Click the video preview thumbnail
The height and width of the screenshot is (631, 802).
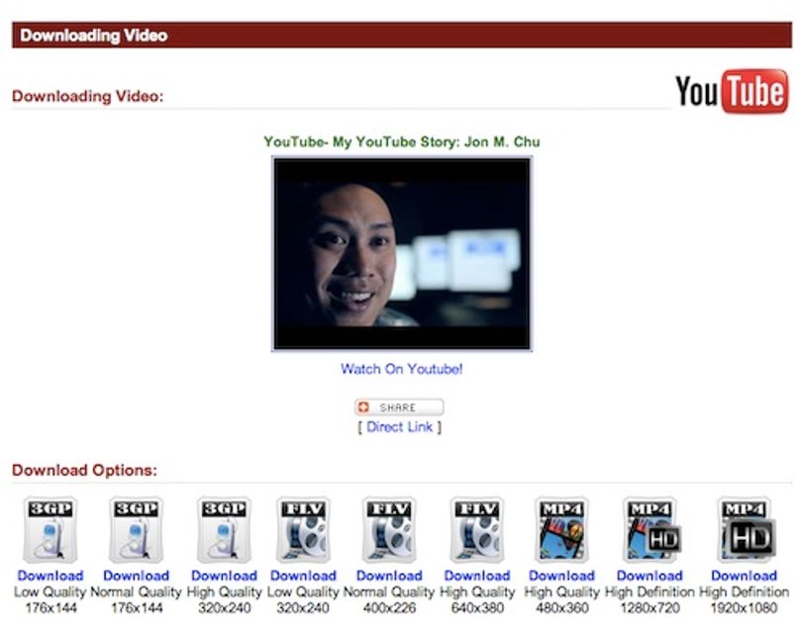click(x=402, y=254)
